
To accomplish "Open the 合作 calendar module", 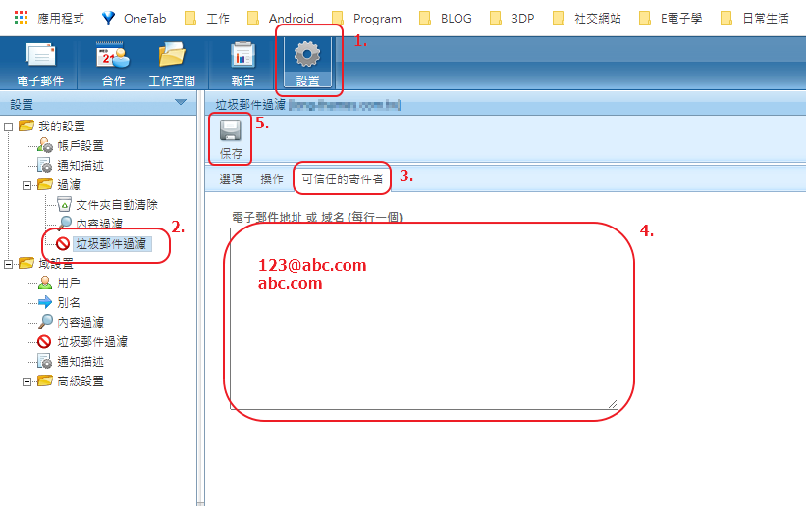I will click(x=113, y=64).
